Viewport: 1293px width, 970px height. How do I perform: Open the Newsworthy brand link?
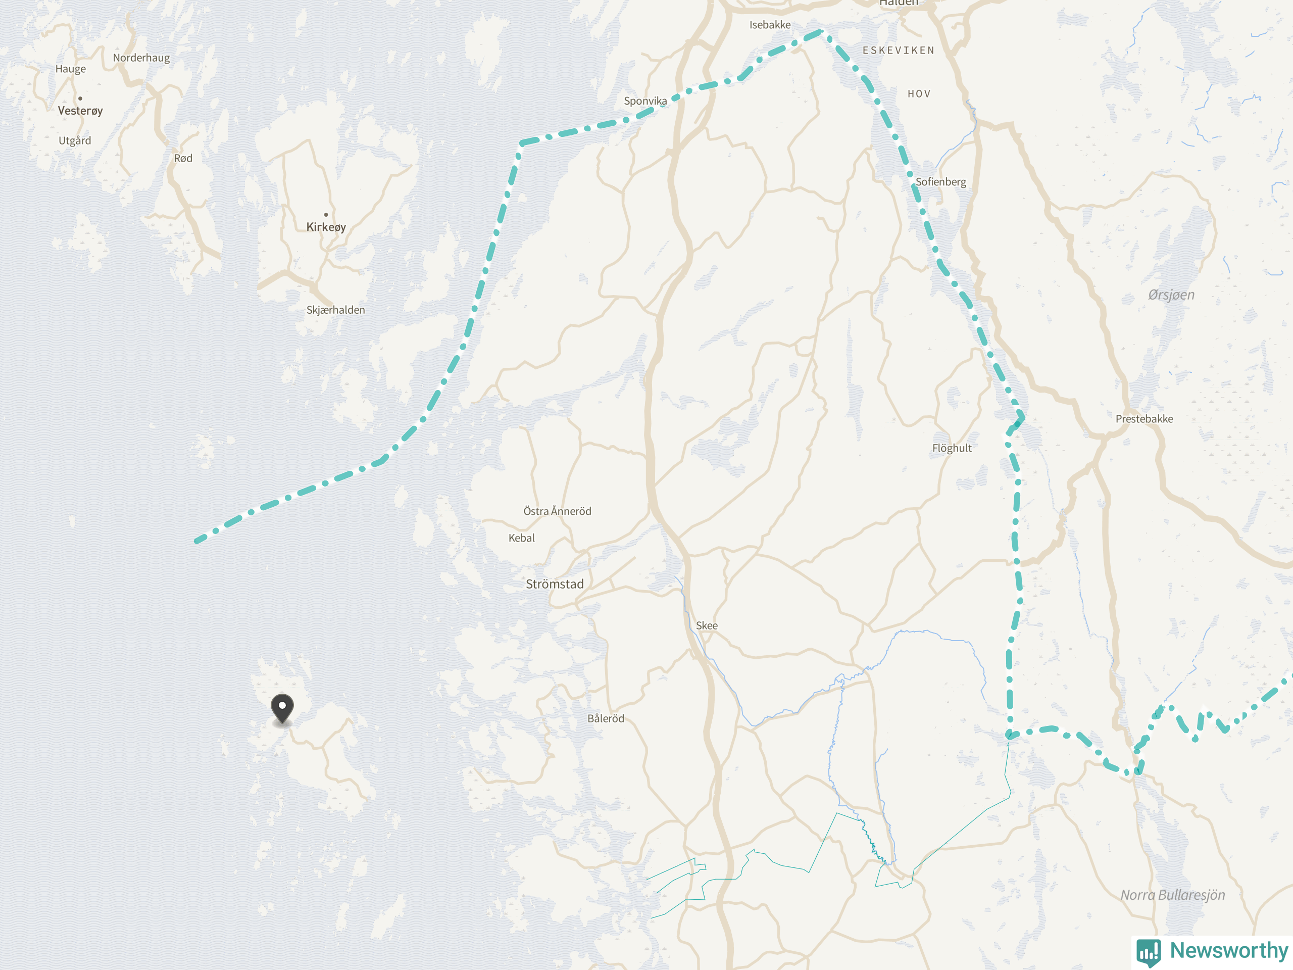[1212, 952]
